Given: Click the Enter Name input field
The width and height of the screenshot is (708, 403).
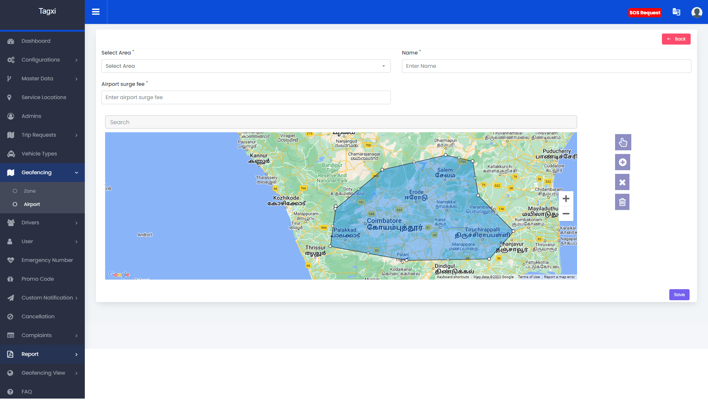Looking at the screenshot, I should tap(546, 66).
